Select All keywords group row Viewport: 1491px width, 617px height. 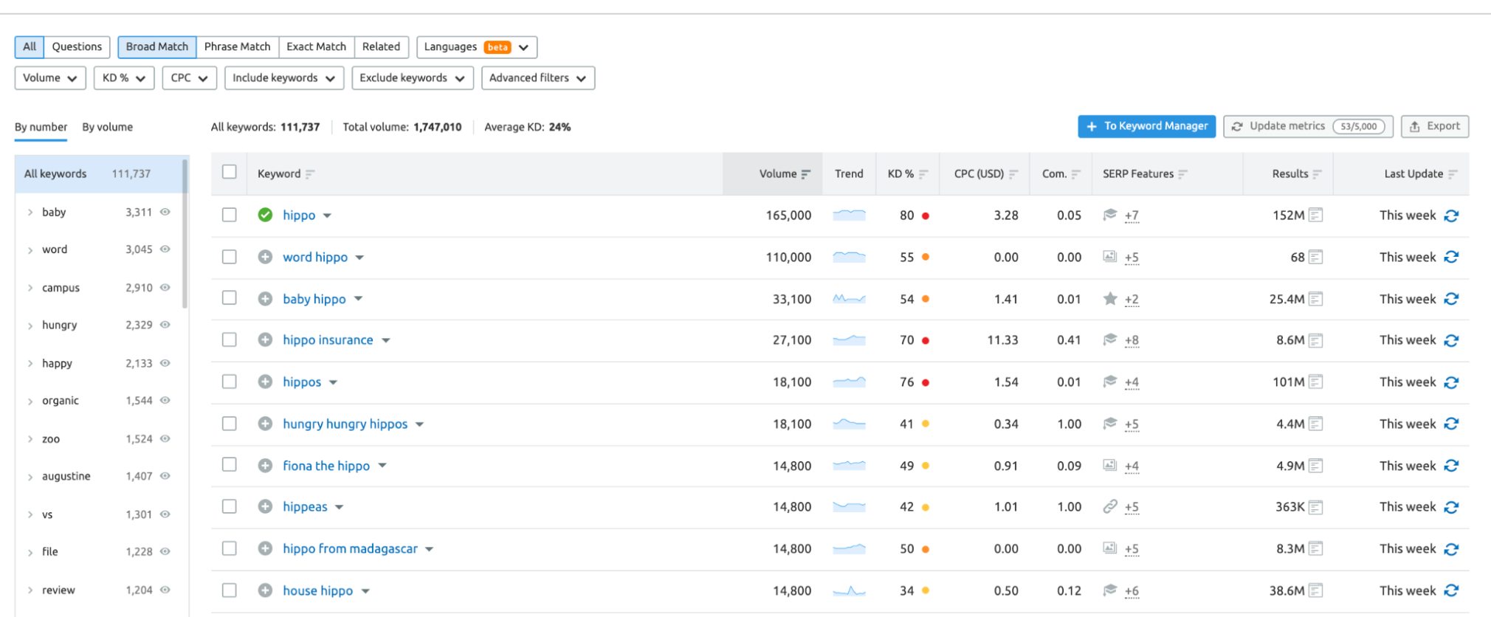(98, 173)
